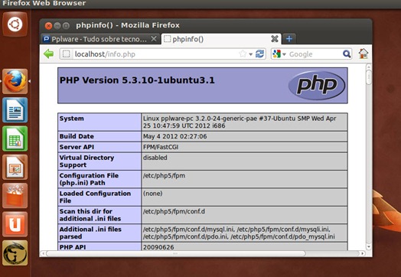Click the Pplware tab favicon
Image resolution: width=401 pixels, height=277 pixels.
pyautogui.click(x=46, y=39)
